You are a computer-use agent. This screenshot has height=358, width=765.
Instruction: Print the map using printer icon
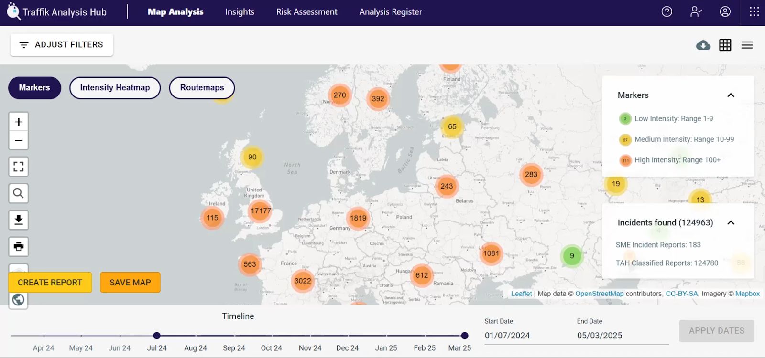click(x=19, y=247)
